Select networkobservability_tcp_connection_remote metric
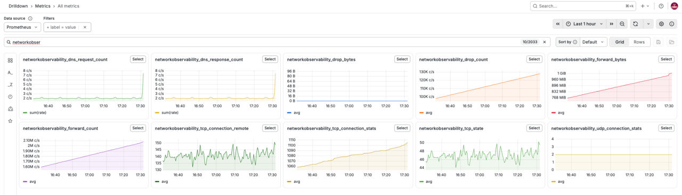This screenshot has width=682, height=195. (270, 128)
